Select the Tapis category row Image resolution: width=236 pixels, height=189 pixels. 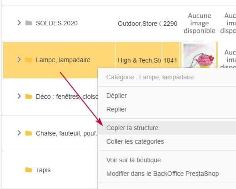coord(50,170)
